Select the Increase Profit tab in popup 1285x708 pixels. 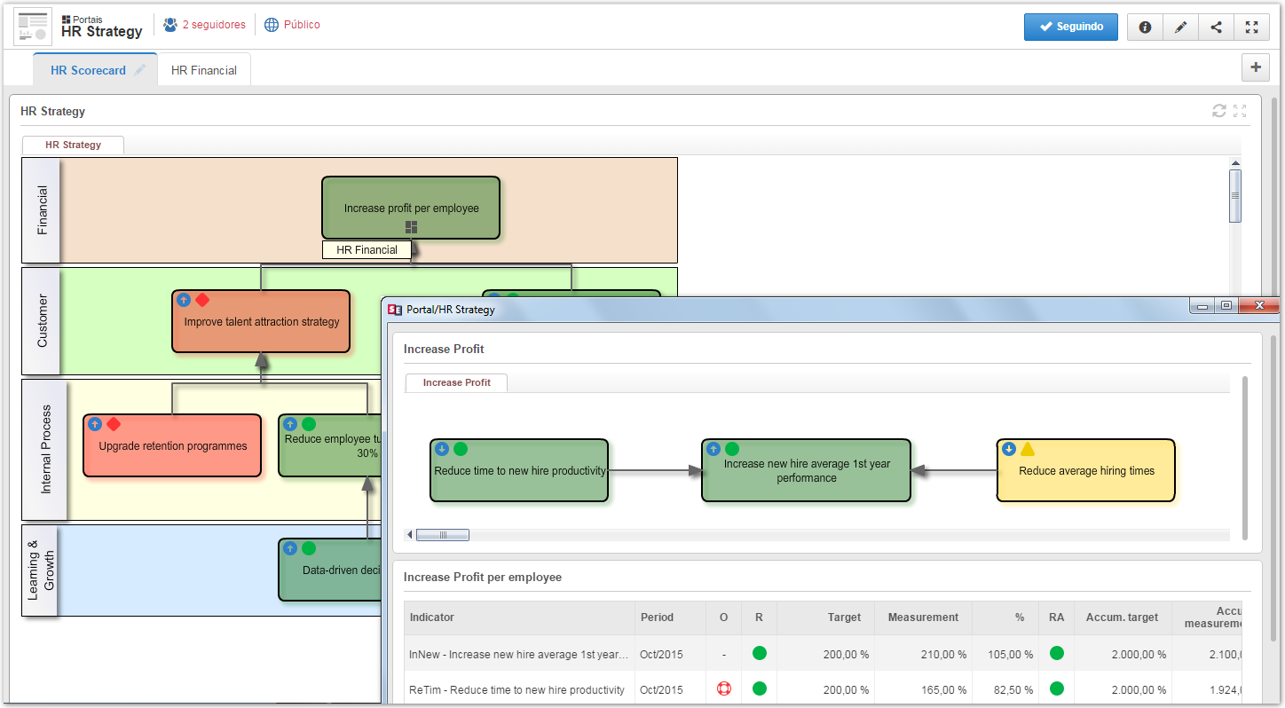click(x=456, y=382)
